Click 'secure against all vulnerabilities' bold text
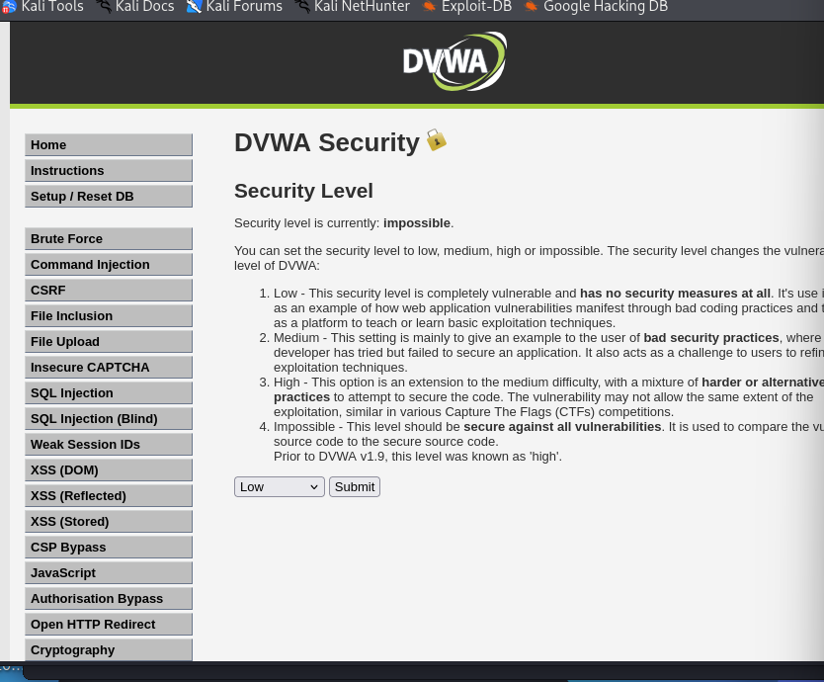Screen dimensions: 824x682 point(562,426)
